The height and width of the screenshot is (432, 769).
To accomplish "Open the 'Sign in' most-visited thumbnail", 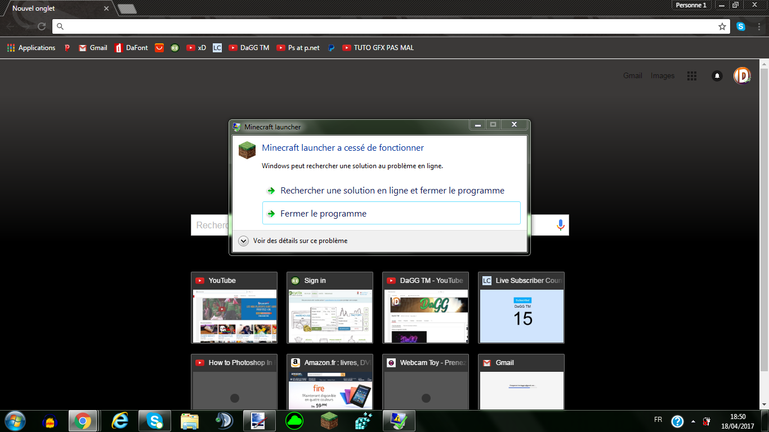I will click(x=330, y=308).
